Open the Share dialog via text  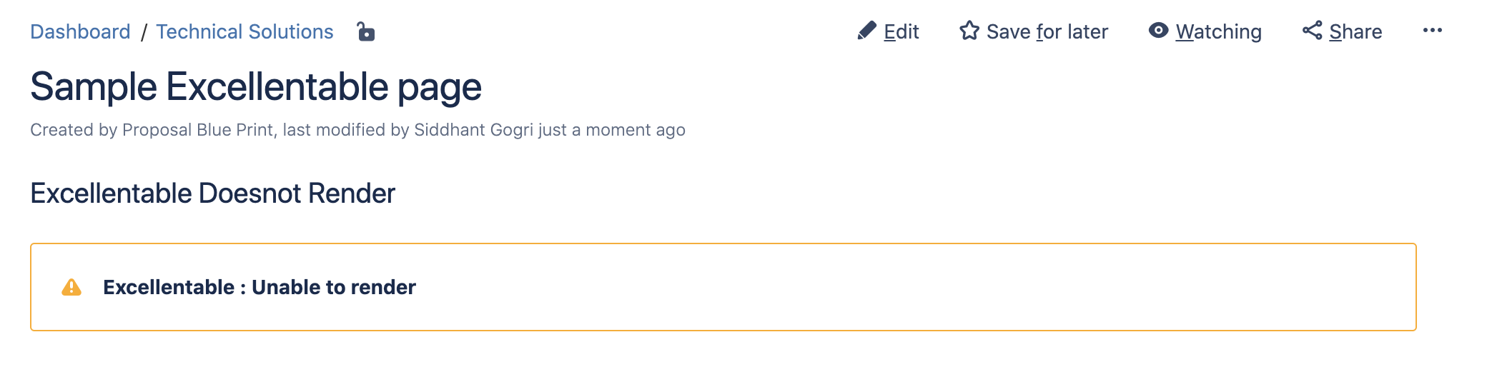[x=1355, y=31]
